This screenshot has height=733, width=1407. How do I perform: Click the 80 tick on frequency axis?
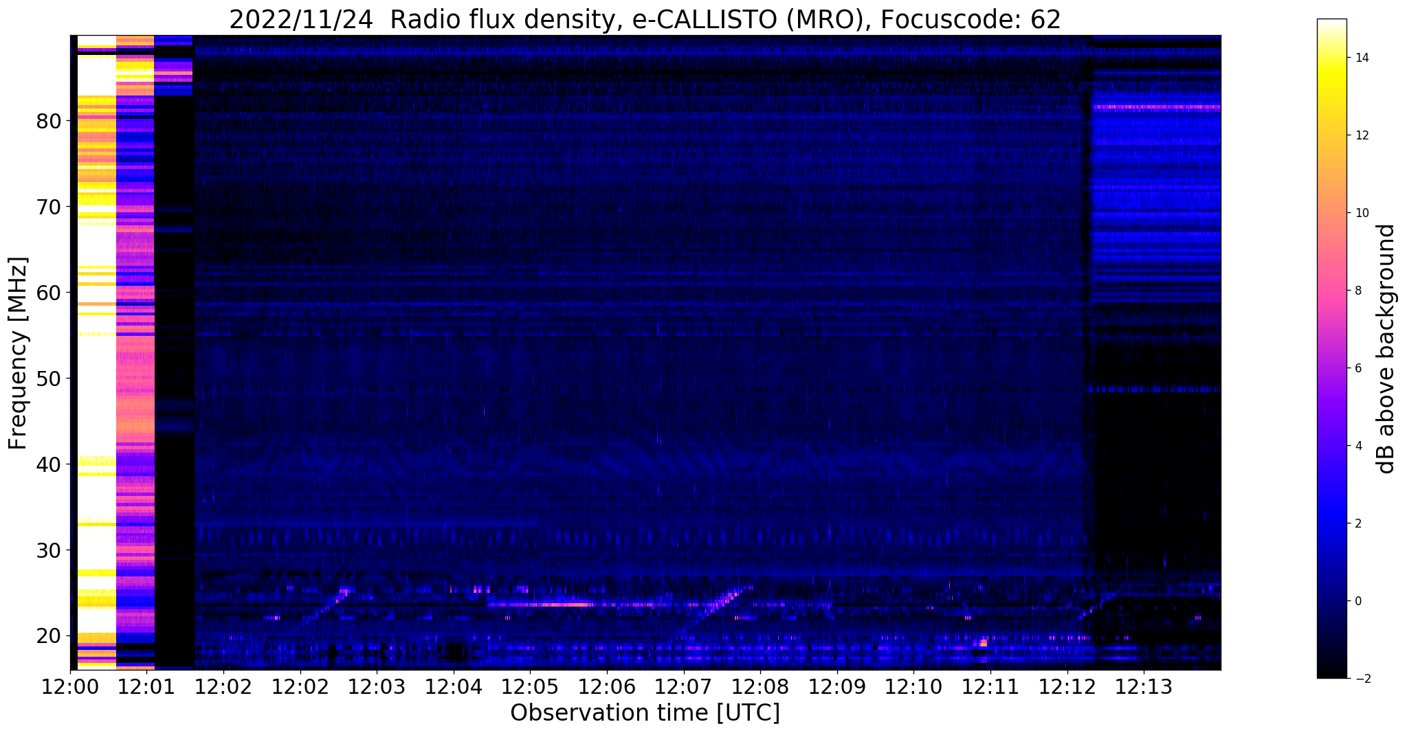(x=48, y=122)
